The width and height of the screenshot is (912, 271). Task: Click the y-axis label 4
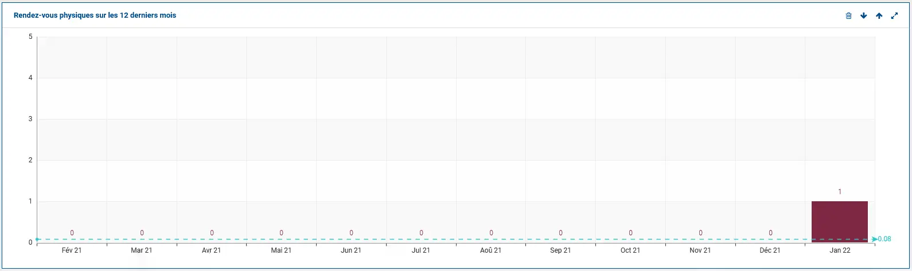pyautogui.click(x=30, y=78)
